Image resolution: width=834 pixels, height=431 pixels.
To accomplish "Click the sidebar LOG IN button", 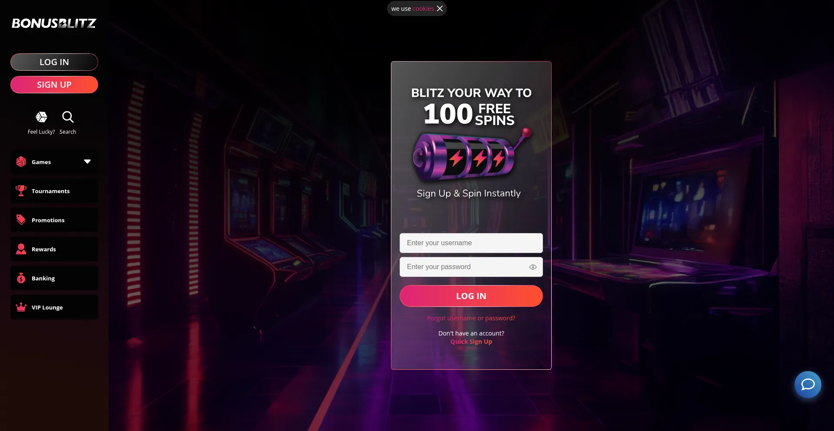I will click(x=54, y=62).
